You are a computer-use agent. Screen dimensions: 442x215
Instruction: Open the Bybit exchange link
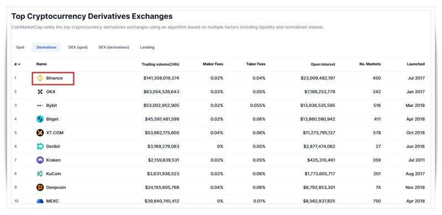coord(51,105)
